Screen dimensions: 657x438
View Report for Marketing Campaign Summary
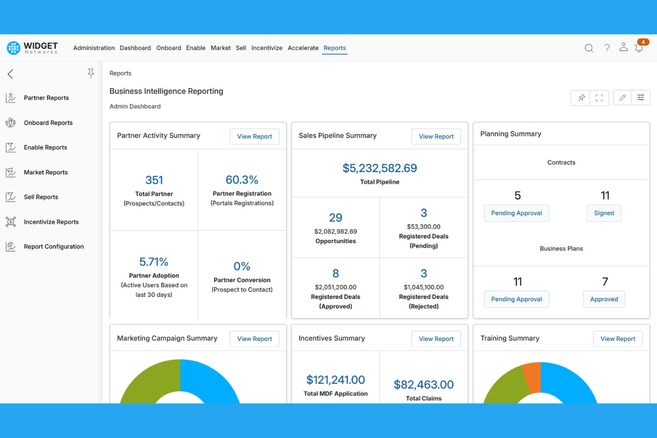(x=254, y=339)
